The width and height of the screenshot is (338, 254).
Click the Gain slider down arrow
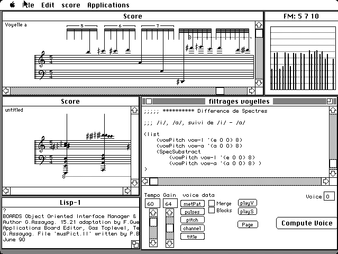[x=169, y=243]
